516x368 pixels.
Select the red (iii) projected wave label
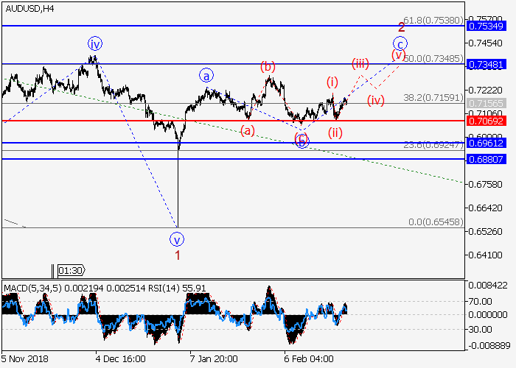click(x=360, y=63)
